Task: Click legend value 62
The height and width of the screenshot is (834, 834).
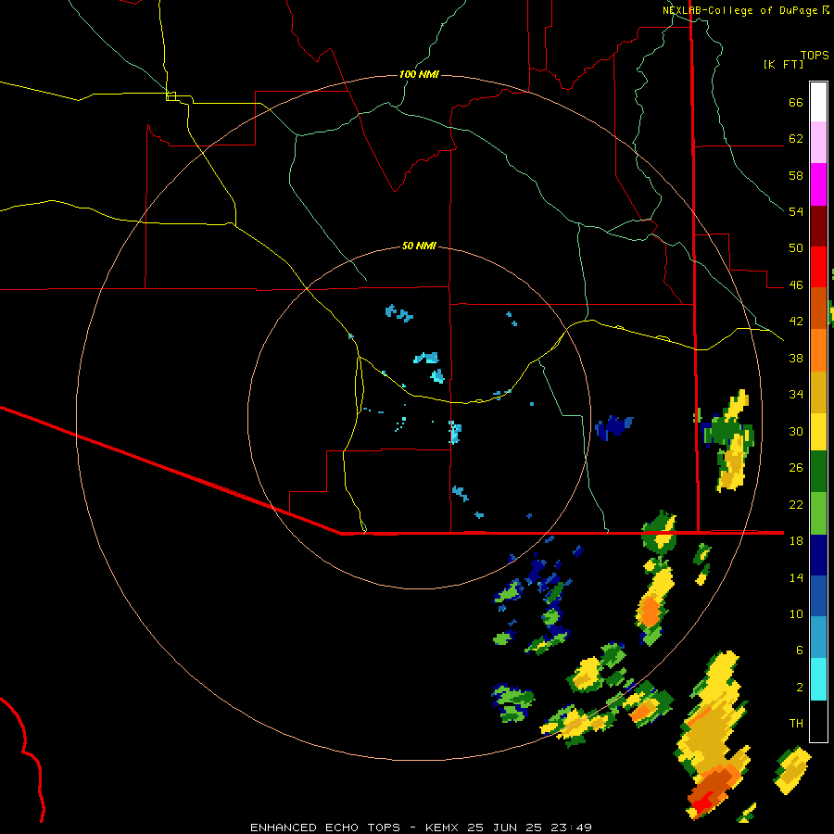Action: coord(796,138)
